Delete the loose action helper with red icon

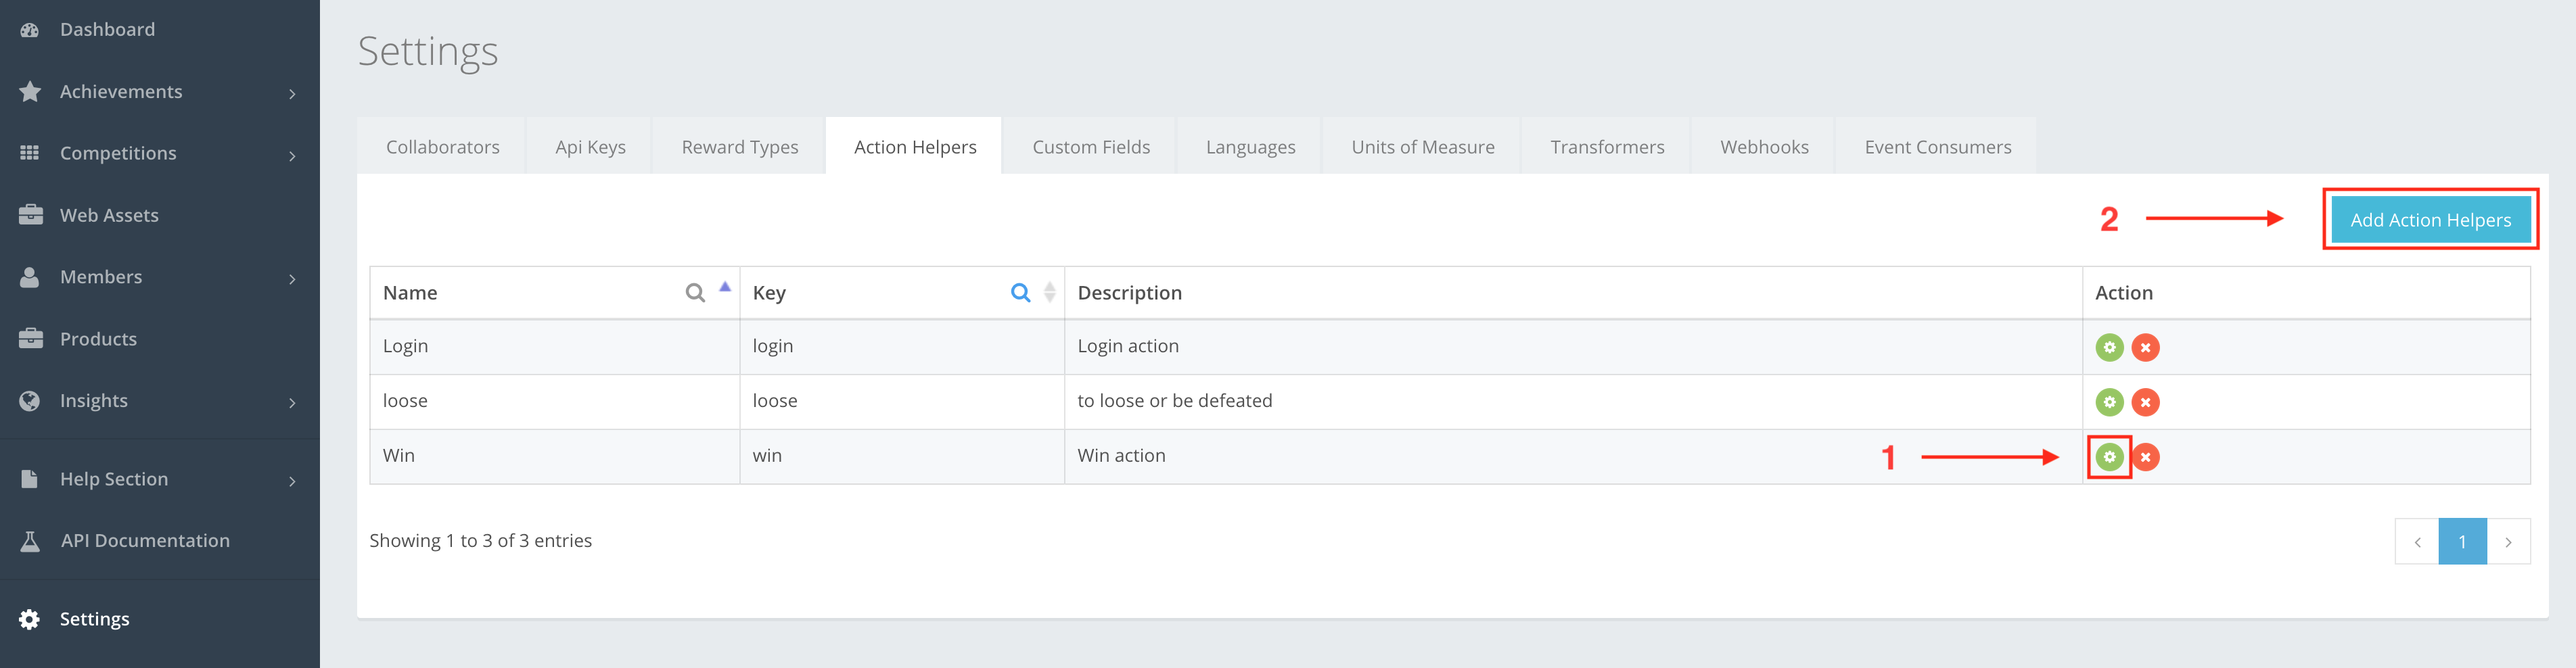click(2145, 402)
